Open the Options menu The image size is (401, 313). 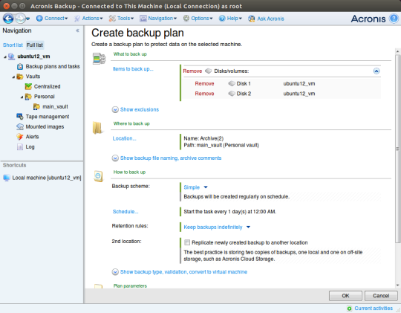point(198,19)
